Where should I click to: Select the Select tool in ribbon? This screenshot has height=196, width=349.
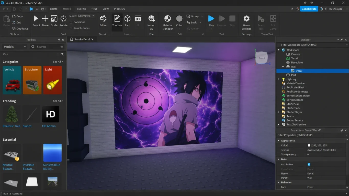pos(36,21)
